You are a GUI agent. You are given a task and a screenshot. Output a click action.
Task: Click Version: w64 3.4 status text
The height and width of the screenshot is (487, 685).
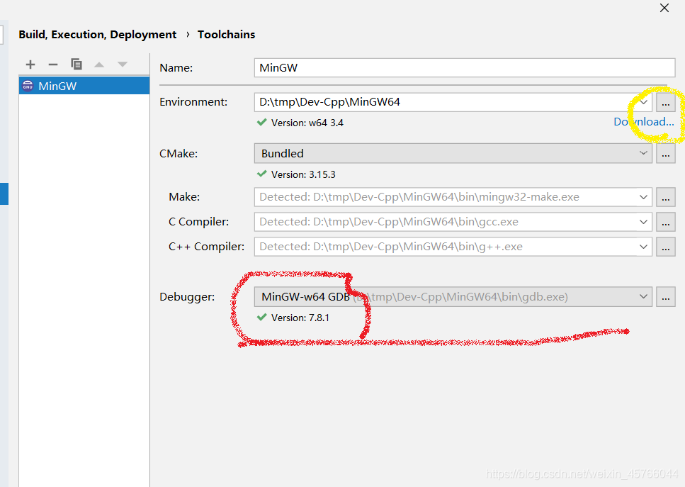click(307, 123)
